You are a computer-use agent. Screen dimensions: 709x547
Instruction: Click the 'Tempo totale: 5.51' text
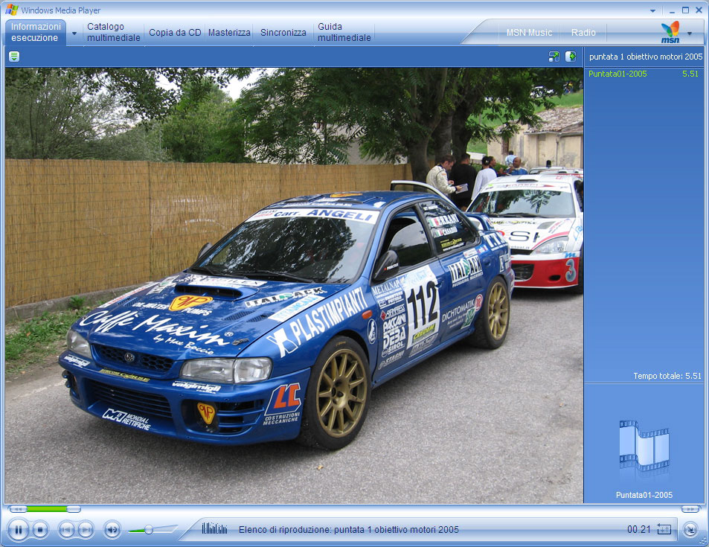pyautogui.click(x=667, y=376)
